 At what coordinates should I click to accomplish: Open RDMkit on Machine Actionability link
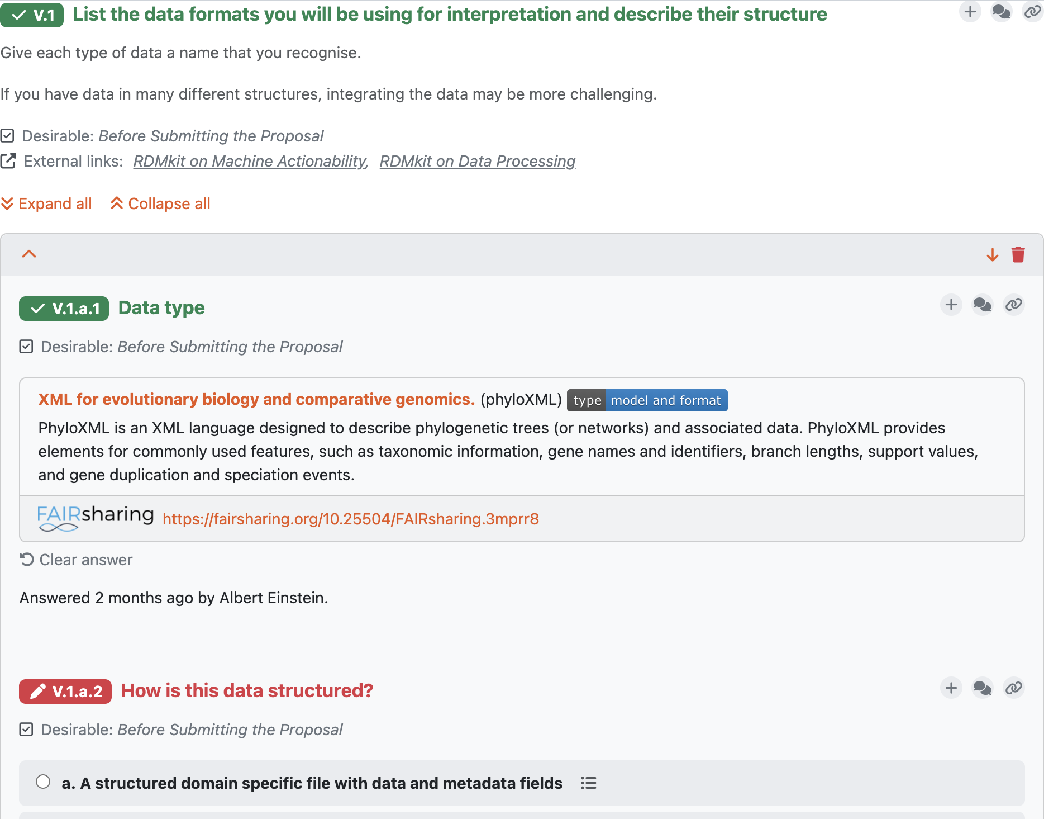click(250, 161)
